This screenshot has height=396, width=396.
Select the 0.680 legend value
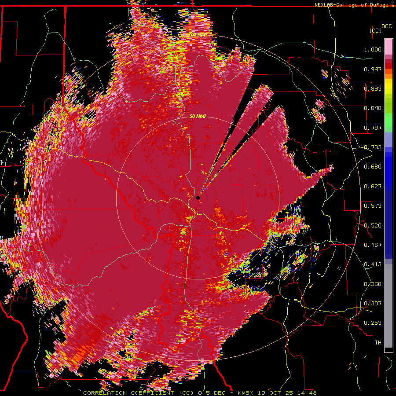tap(373, 167)
